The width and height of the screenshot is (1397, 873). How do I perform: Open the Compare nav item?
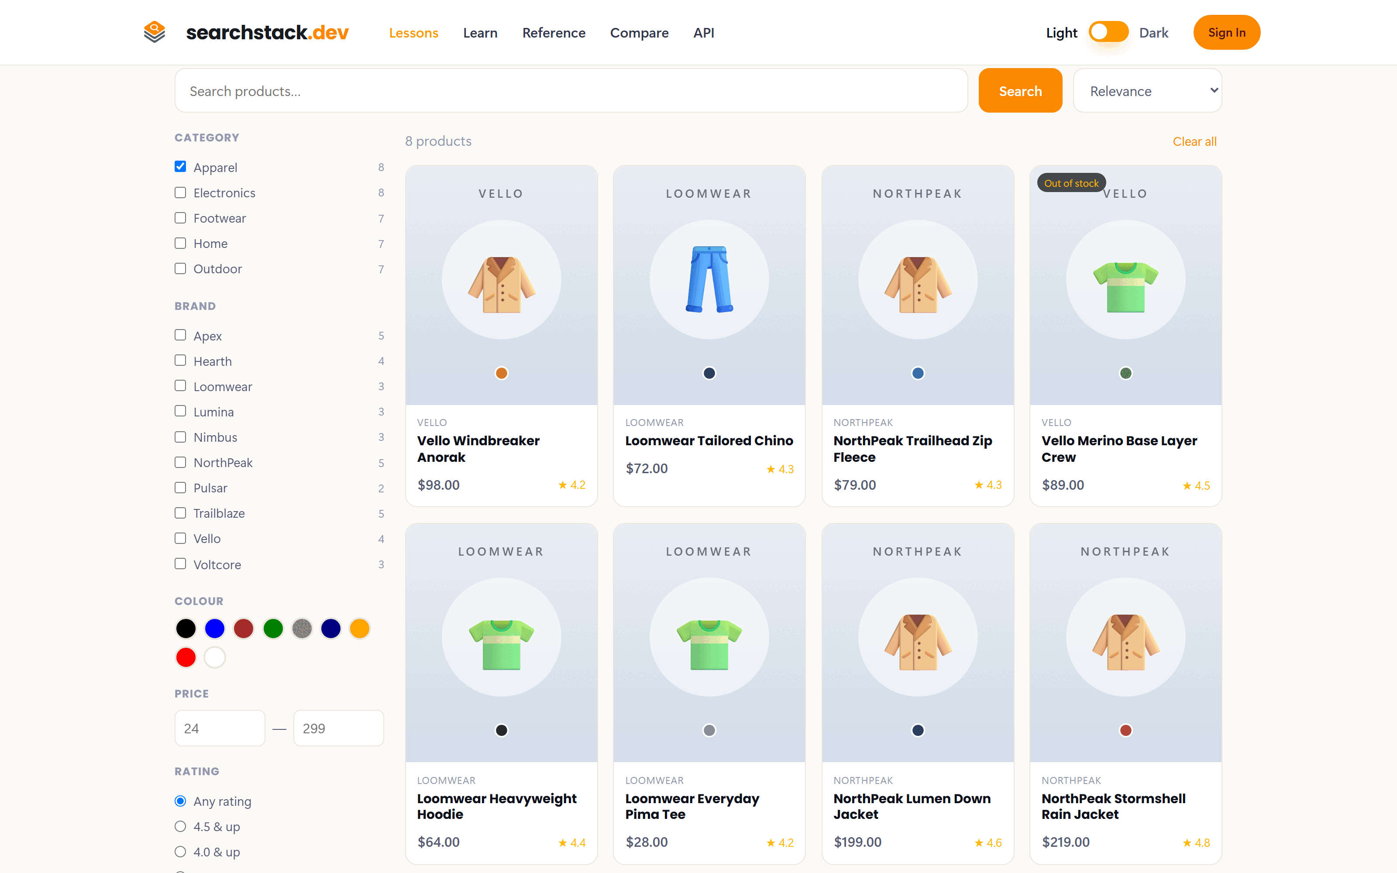point(639,33)
